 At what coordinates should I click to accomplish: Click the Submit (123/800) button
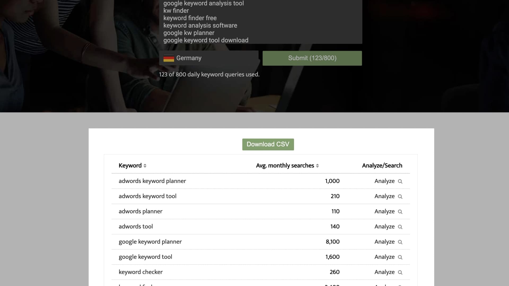(312, 58)
